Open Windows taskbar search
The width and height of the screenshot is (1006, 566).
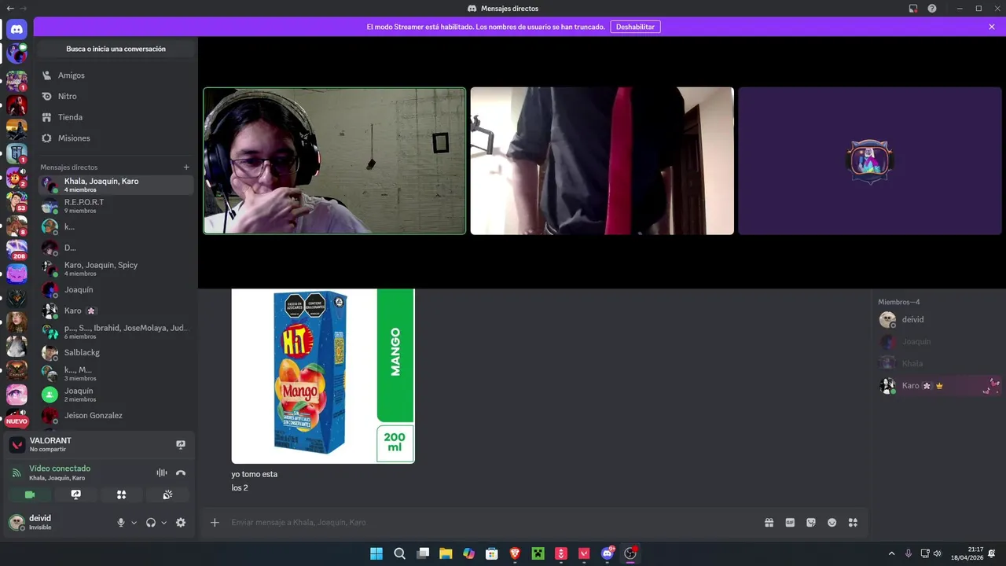tap(399, 553)
